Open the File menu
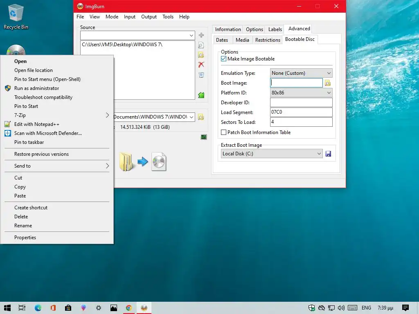Screen dimensions: 419x314 [x=80, y=16]
